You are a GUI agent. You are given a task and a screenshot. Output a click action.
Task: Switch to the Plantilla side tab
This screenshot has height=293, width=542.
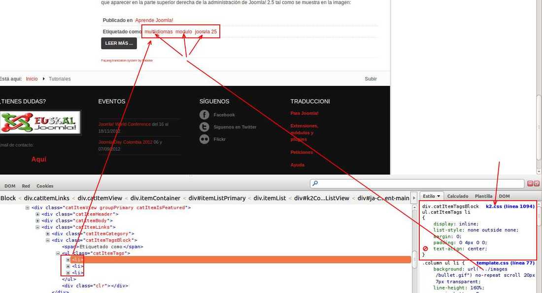click(x=483, y=196)
